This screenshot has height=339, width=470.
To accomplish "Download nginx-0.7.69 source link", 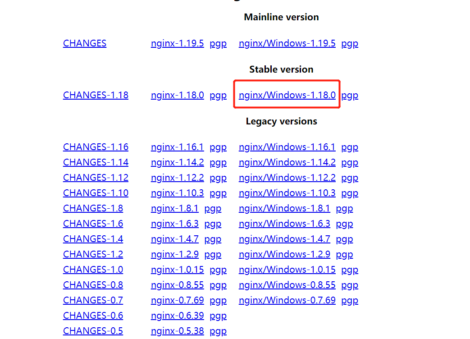I will [178, 300].
